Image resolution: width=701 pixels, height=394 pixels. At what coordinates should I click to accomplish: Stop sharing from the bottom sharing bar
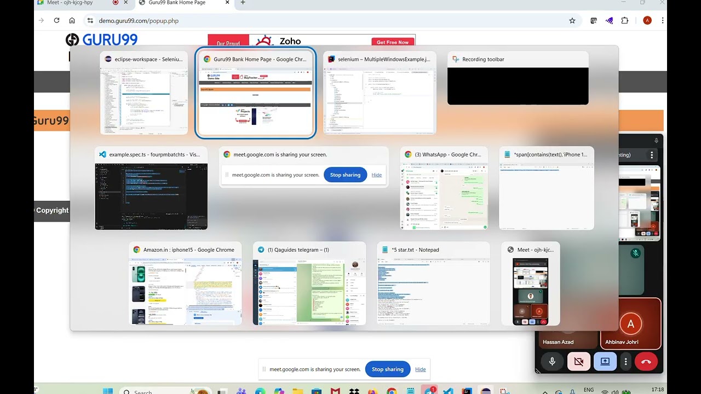point(387,369)
